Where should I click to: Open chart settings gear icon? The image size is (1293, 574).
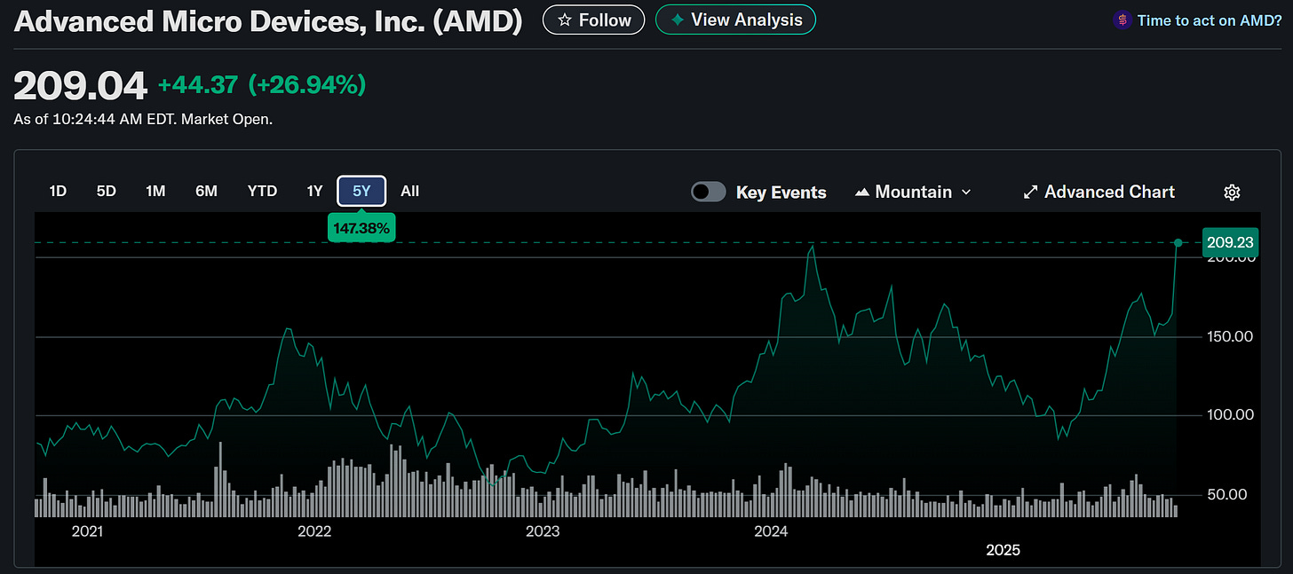point(1232,193)
